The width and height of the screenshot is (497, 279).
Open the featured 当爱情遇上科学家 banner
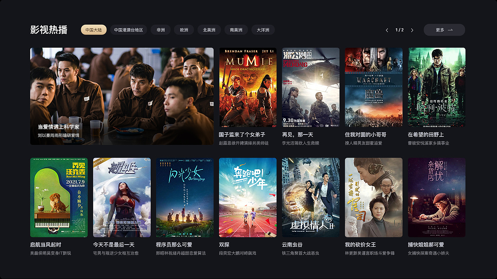tap(122, 96)
